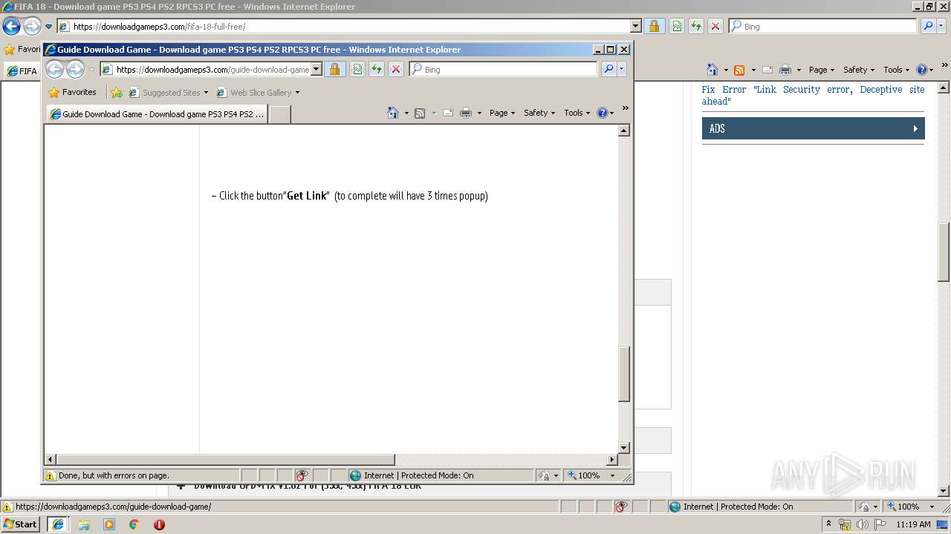Viewport: 951px width, 534px height.
Task: Click lock icon in FIFA 18 window address bar
Action: pyautogui.click(x=654, y=26)
